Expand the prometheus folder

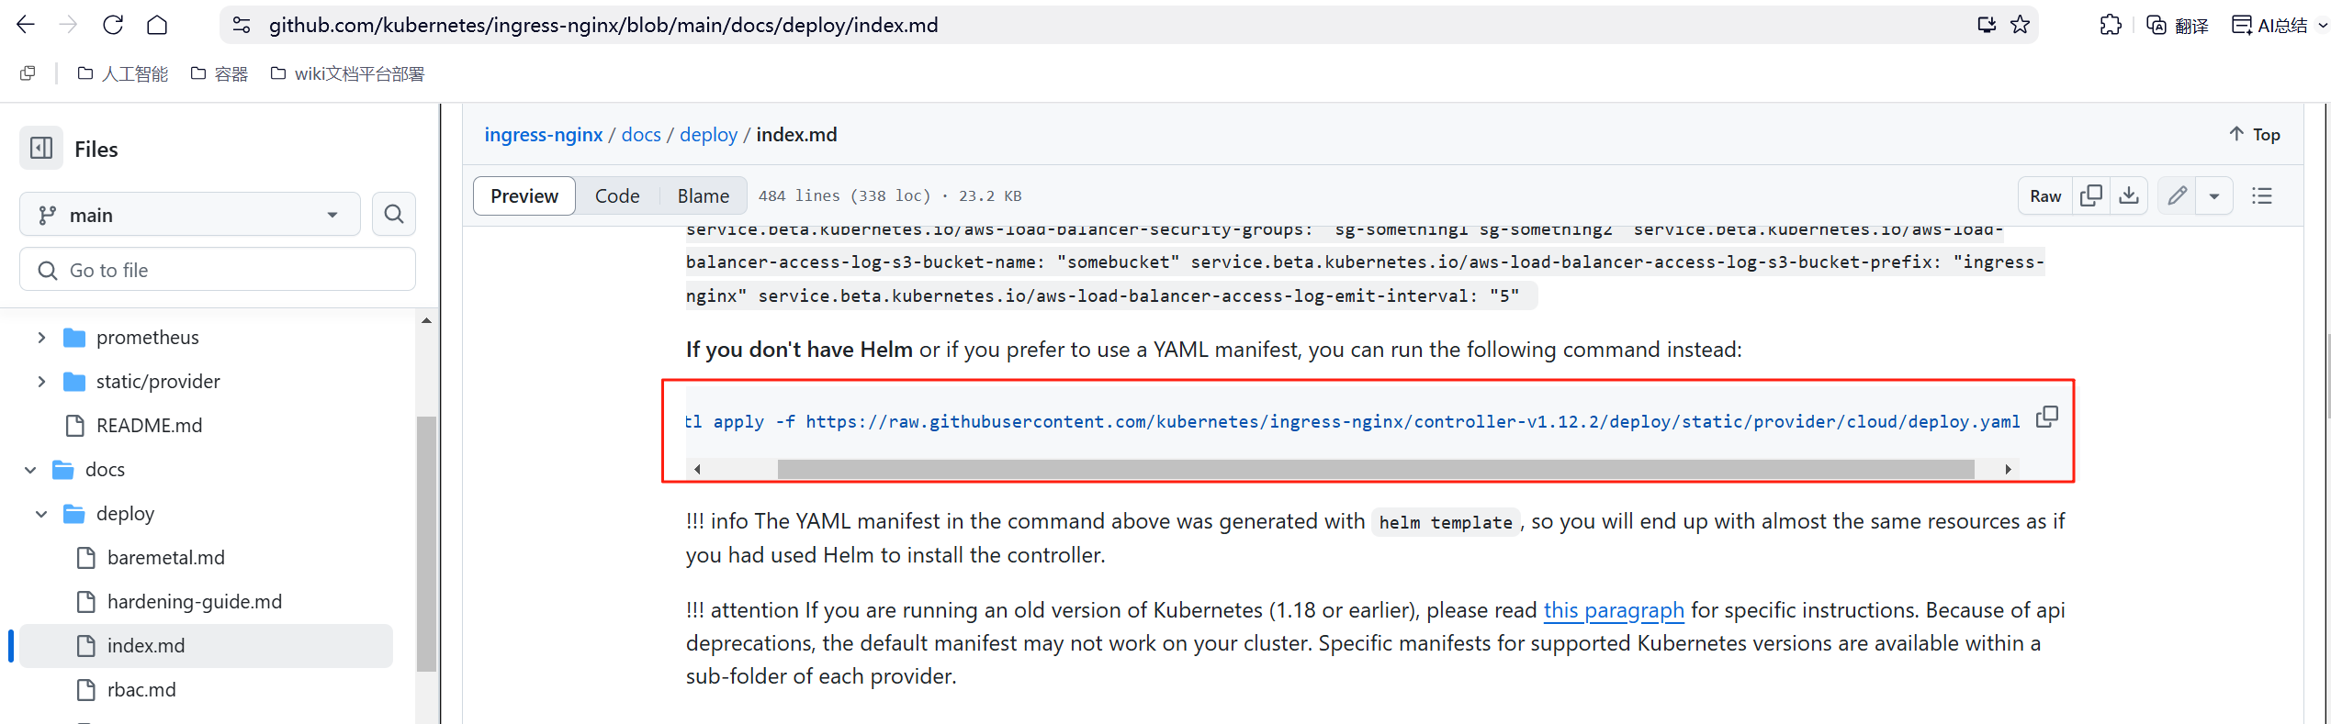(x=41, y=338)
